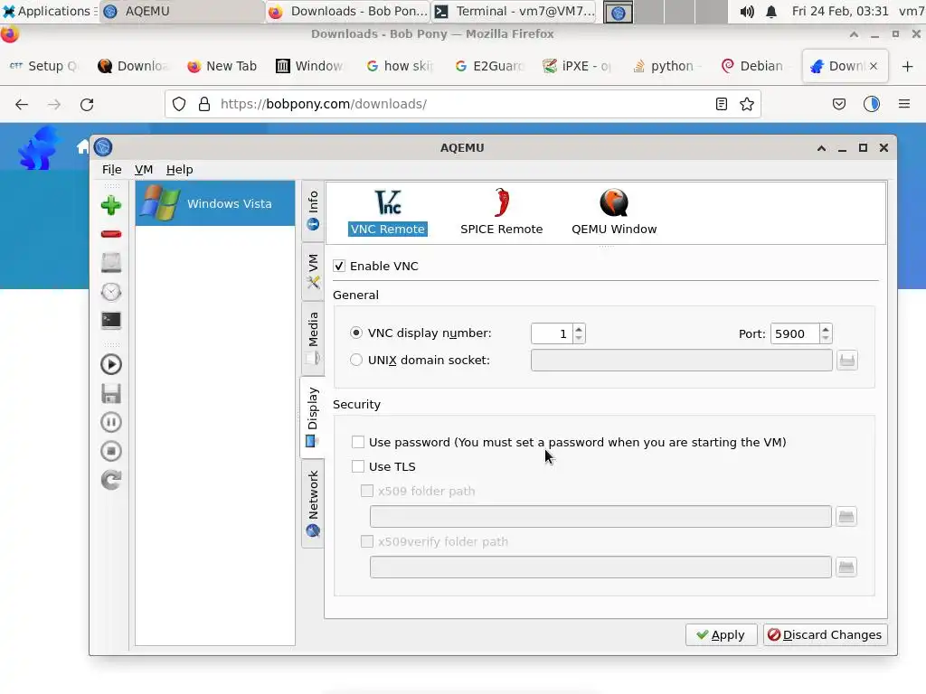Select Windows Vista in VM list
Screen dimensions: 926x694
[x=215, y=203]
